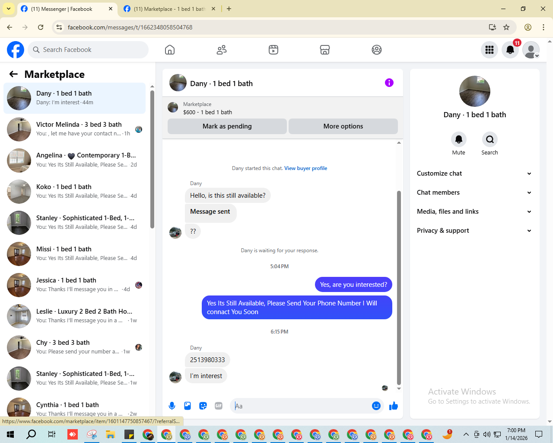Open the View buyer profile link
The height and width of the screenshot is (443, 553).
(305, 168)
